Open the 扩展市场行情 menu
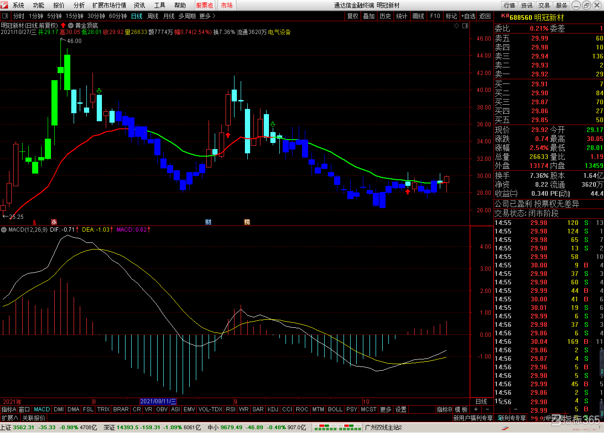Image resolution: width=604 pixels, height=433 pixels. (x=109, y=6)
